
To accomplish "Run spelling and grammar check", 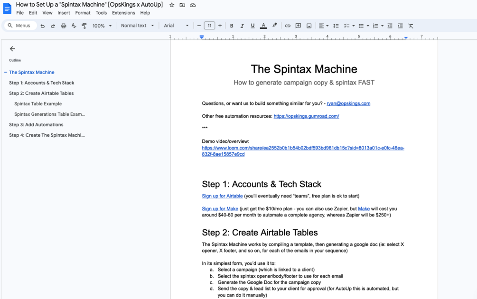I will [74, 26].
